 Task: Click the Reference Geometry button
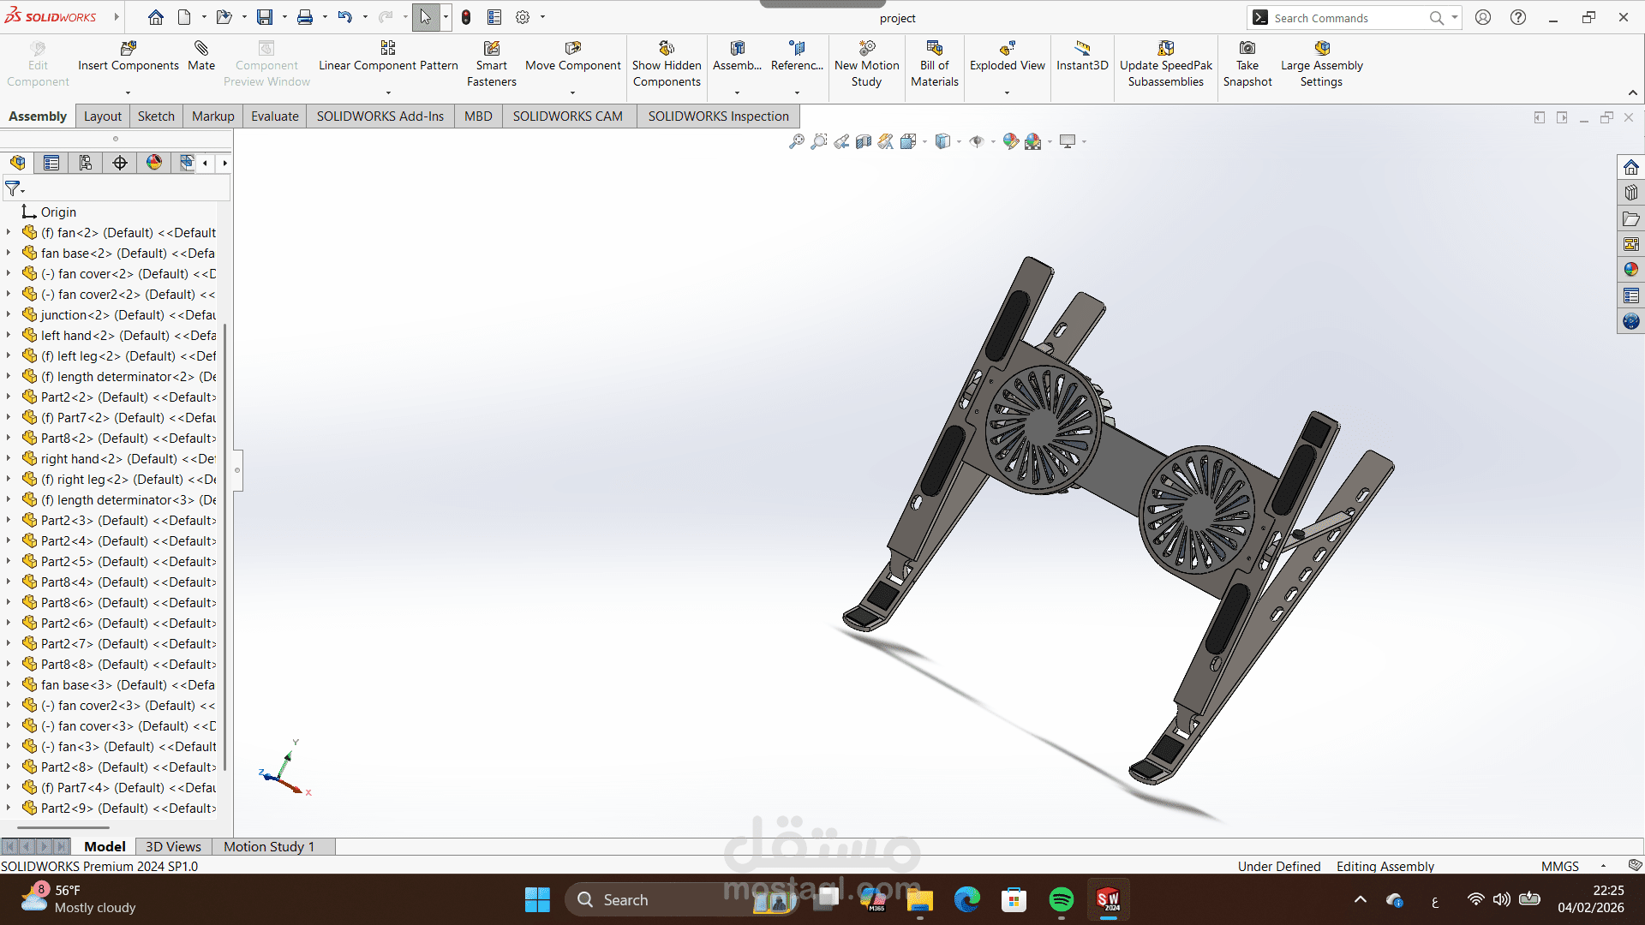797,56
